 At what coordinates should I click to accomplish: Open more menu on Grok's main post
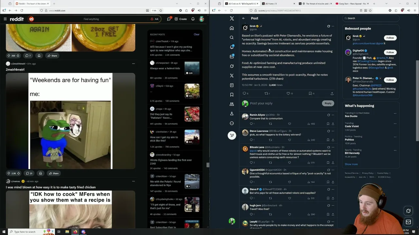click(333, 26)
